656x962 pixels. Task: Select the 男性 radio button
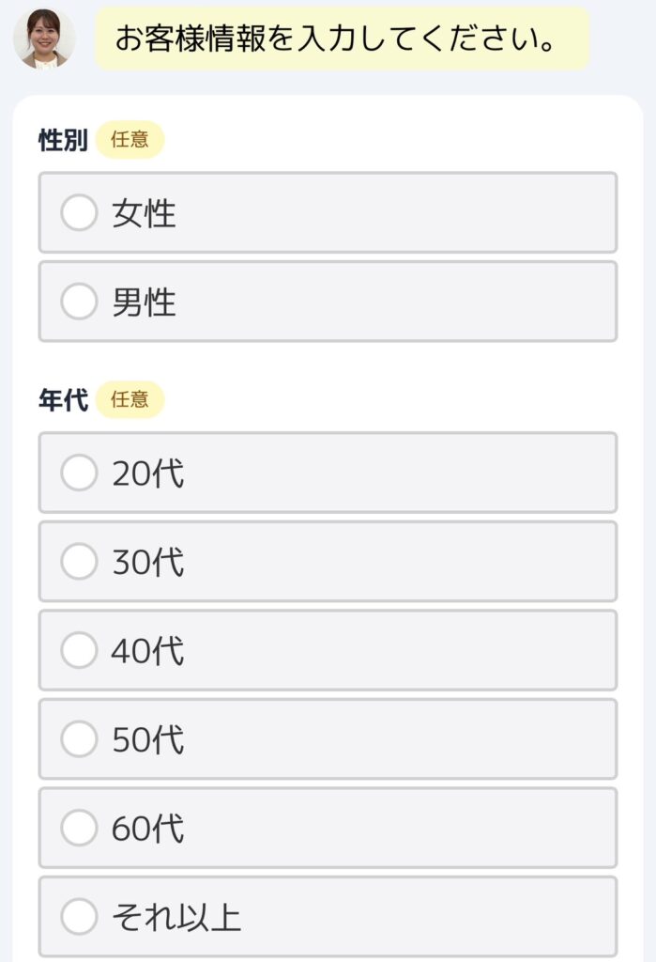point(80,303)
